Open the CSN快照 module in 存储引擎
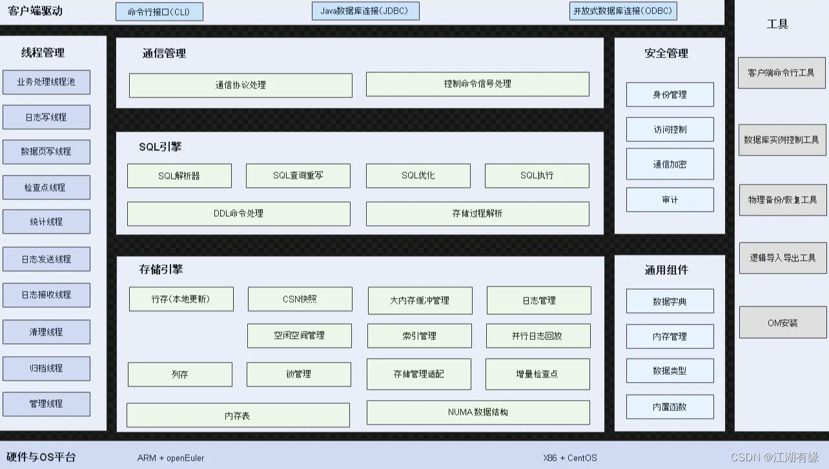 coord(298,299)
